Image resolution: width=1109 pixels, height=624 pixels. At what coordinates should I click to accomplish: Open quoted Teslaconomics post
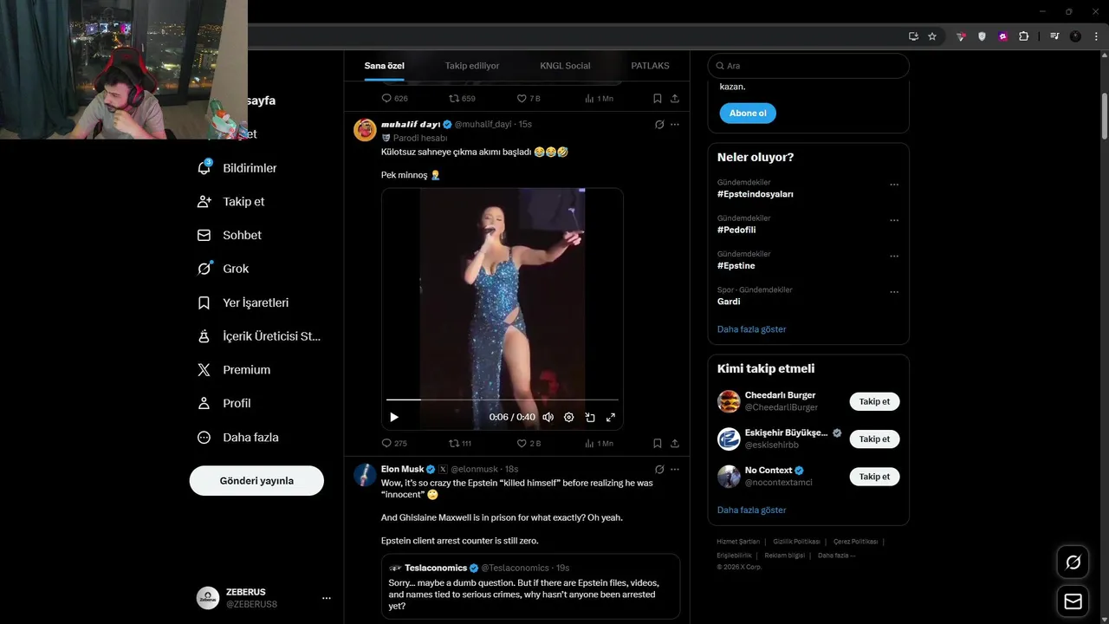tap(530, 587)
